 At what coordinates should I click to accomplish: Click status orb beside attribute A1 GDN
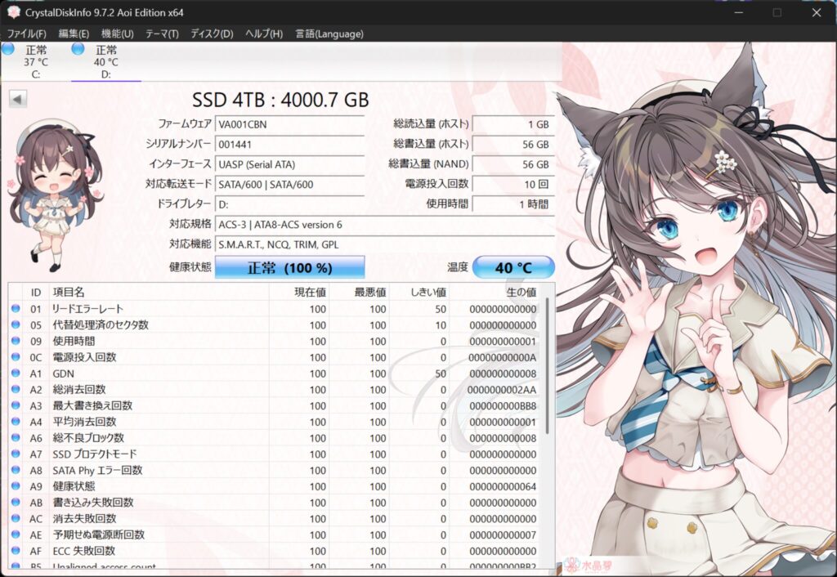(16, 373)
